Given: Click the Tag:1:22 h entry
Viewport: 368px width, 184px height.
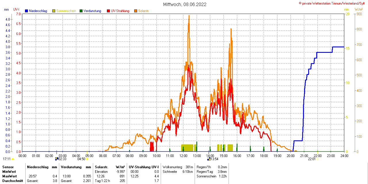Looking at the screenshot, I should tap(102, 181).
